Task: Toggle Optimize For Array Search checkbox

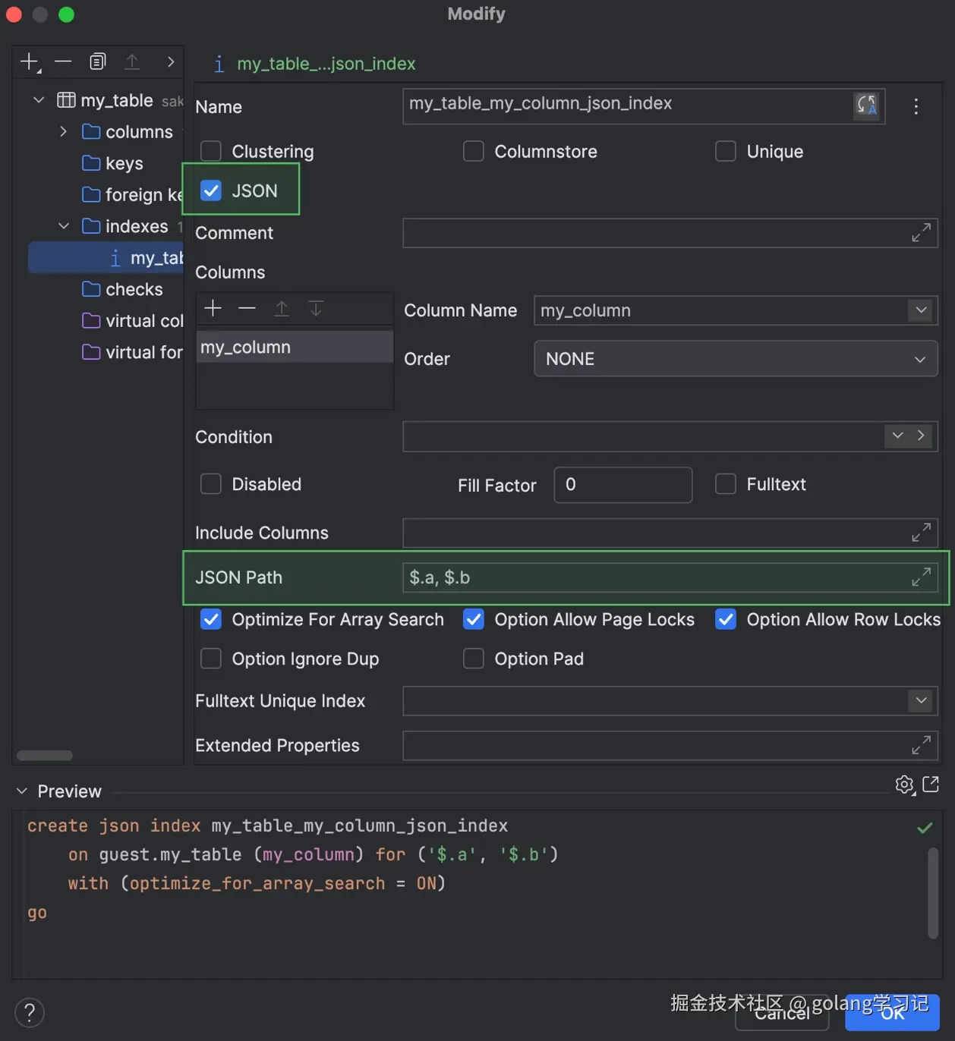Action: (211, 620)
